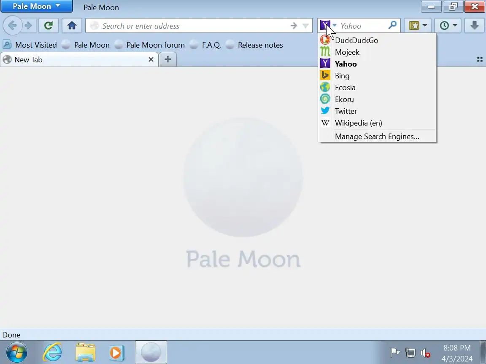
Task: Open the Release notes bookmark
Action: [x=254, y=45]
